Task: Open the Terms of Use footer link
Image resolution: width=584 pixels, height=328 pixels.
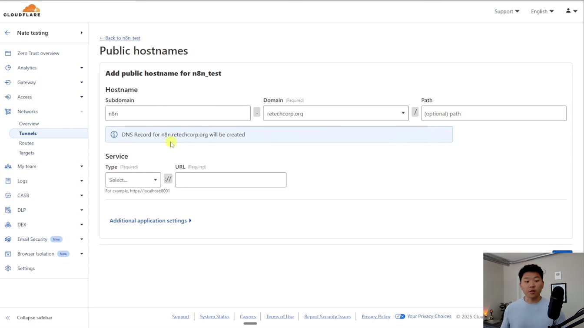Action: click(280, 317)
